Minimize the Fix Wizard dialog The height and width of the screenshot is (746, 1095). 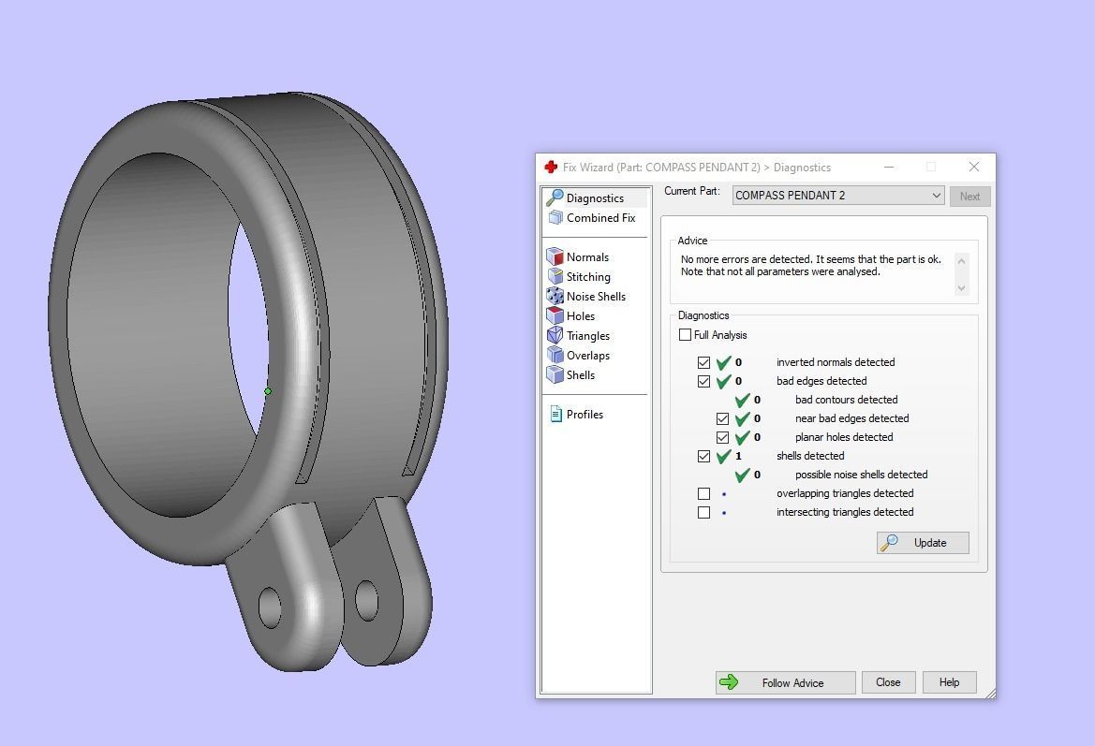coord(889,167)
